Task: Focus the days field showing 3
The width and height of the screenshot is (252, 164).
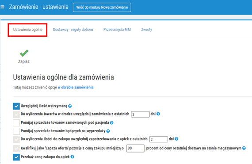Action: click(140, 114)
